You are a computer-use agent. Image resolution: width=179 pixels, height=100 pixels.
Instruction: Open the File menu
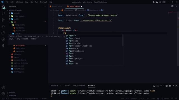pyautogui.click(x=7, y=2)
